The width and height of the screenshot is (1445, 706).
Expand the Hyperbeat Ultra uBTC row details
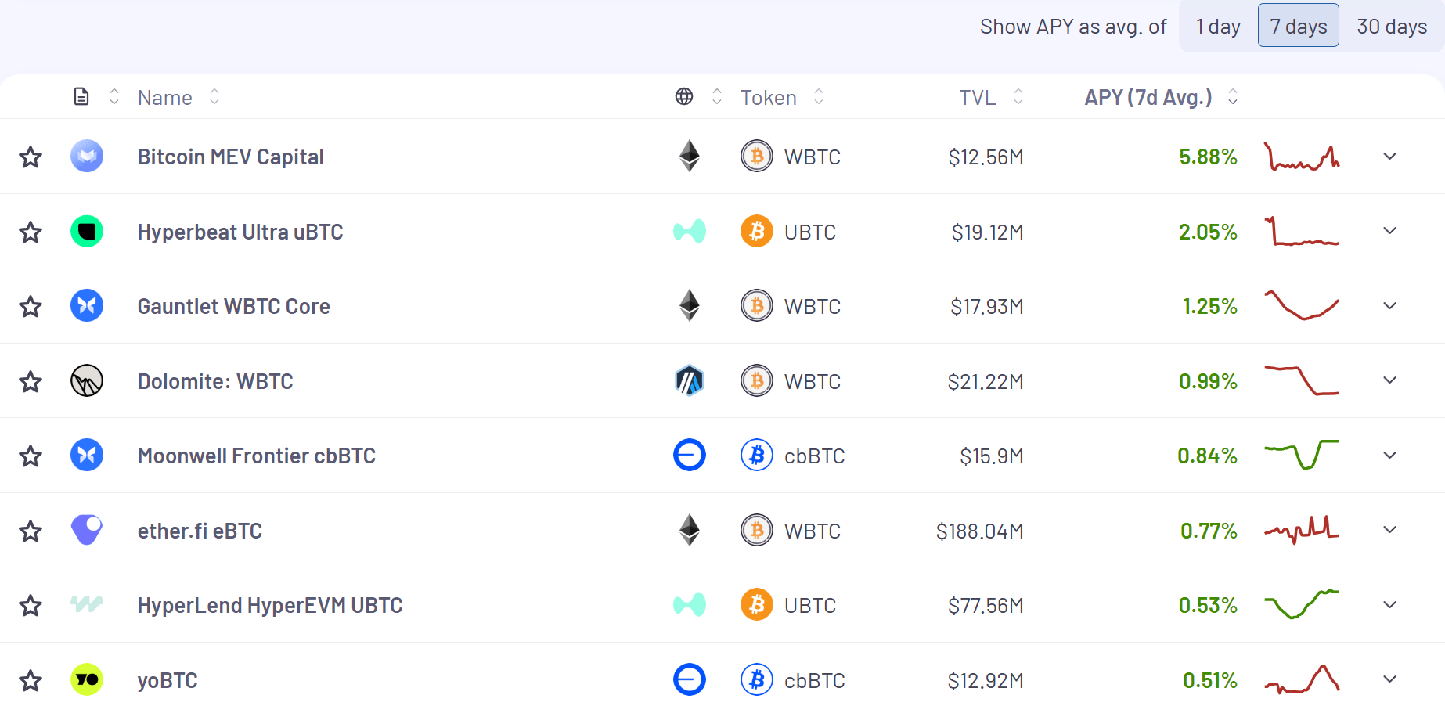1389,231
